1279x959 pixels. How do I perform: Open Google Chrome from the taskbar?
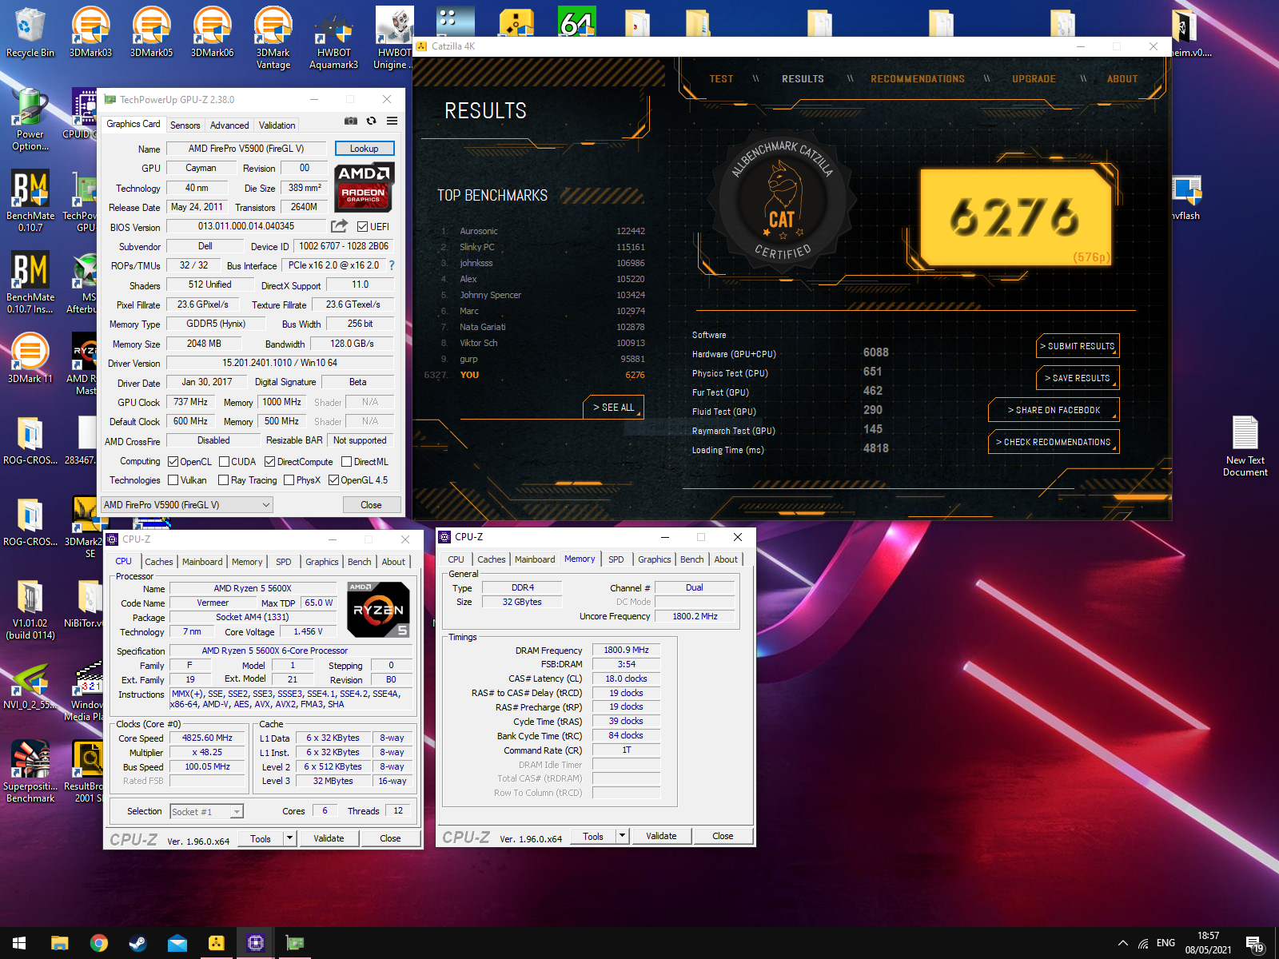[x=98, y=943]
